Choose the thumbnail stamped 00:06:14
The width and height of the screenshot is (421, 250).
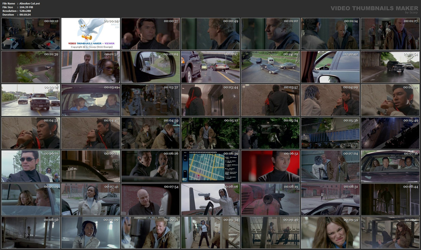[x=91, y=166]
